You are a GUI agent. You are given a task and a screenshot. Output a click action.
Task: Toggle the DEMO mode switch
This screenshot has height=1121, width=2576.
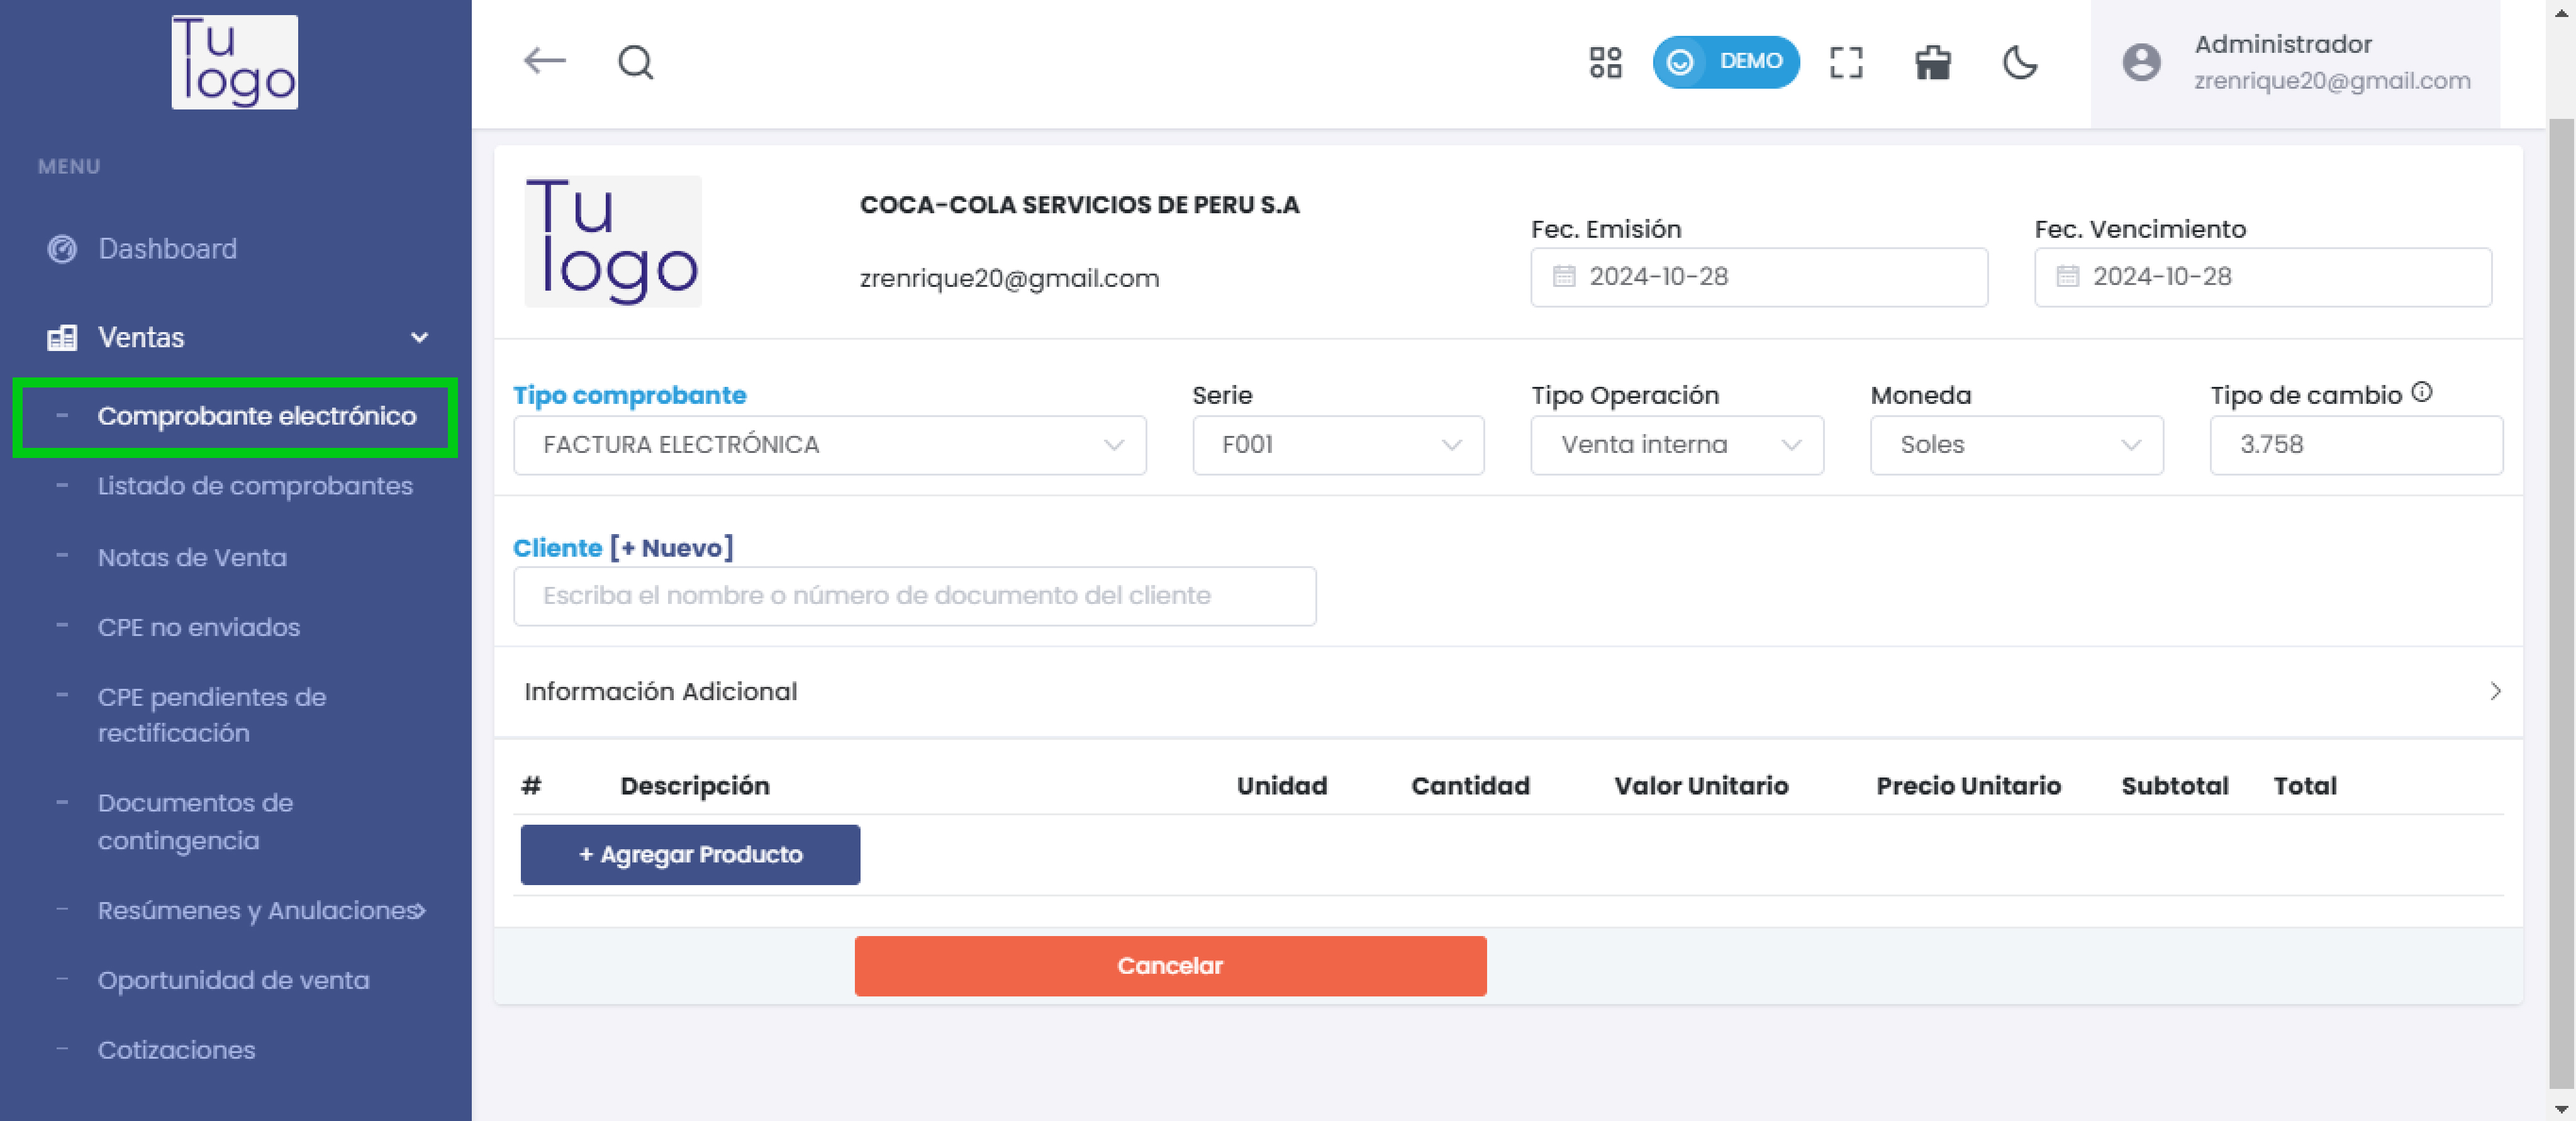(x=1727, y=62)
